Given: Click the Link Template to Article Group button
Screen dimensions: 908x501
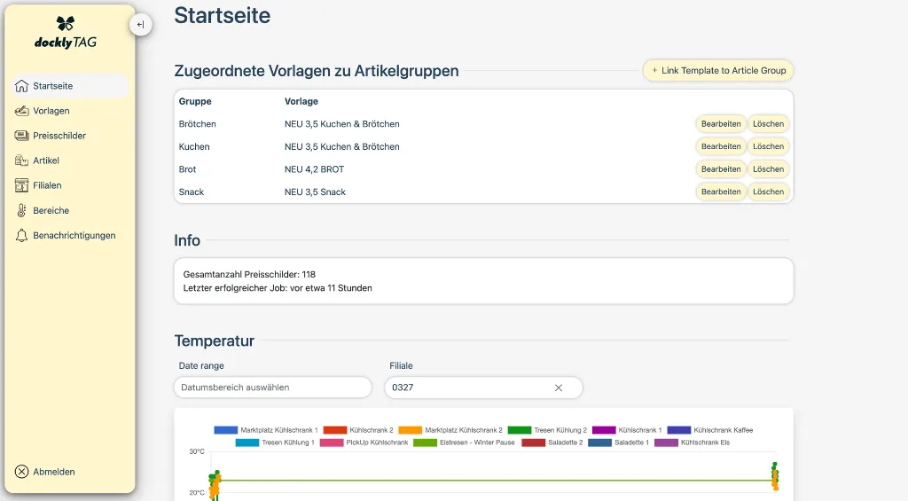Looking at the screenshot, I should 717,71.
